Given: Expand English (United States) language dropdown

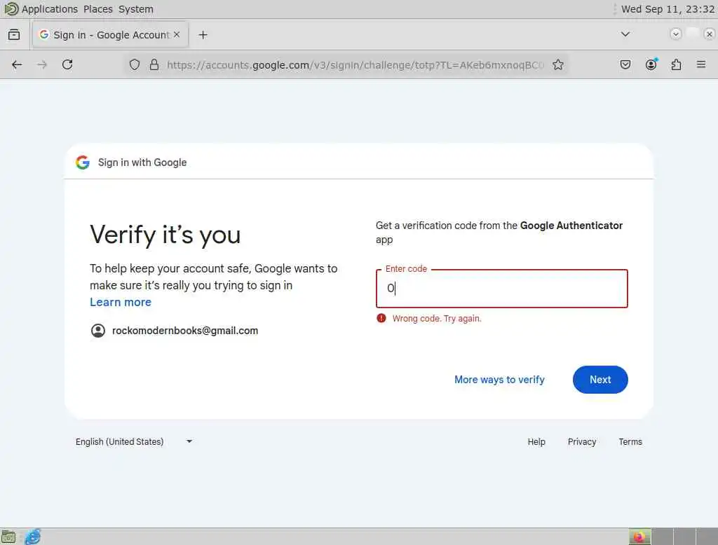Looking at the screenshot, I should (133, 441).
